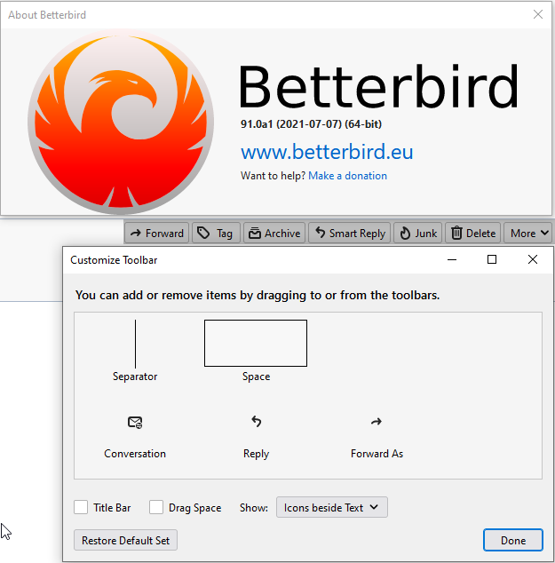Mark as Junk with flame button
The width and height of the screenshot is (555, 563).
coord(418,233)
